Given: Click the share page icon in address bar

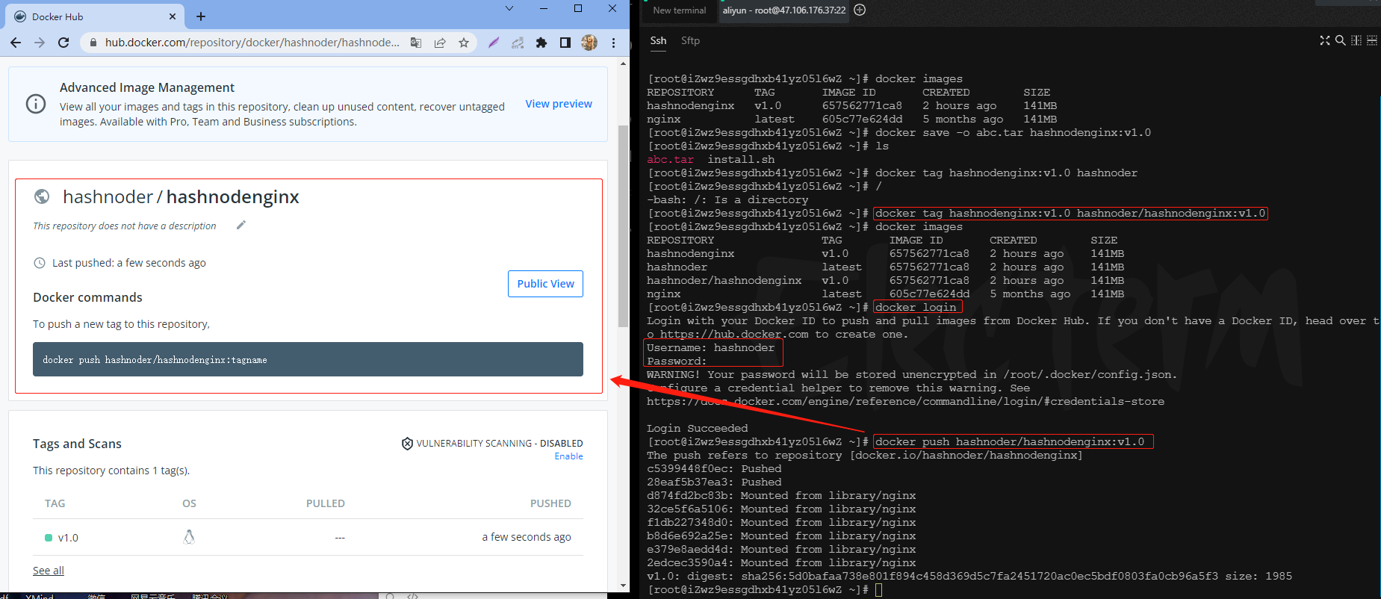Looking at the screenshot, I should [440, 43].
